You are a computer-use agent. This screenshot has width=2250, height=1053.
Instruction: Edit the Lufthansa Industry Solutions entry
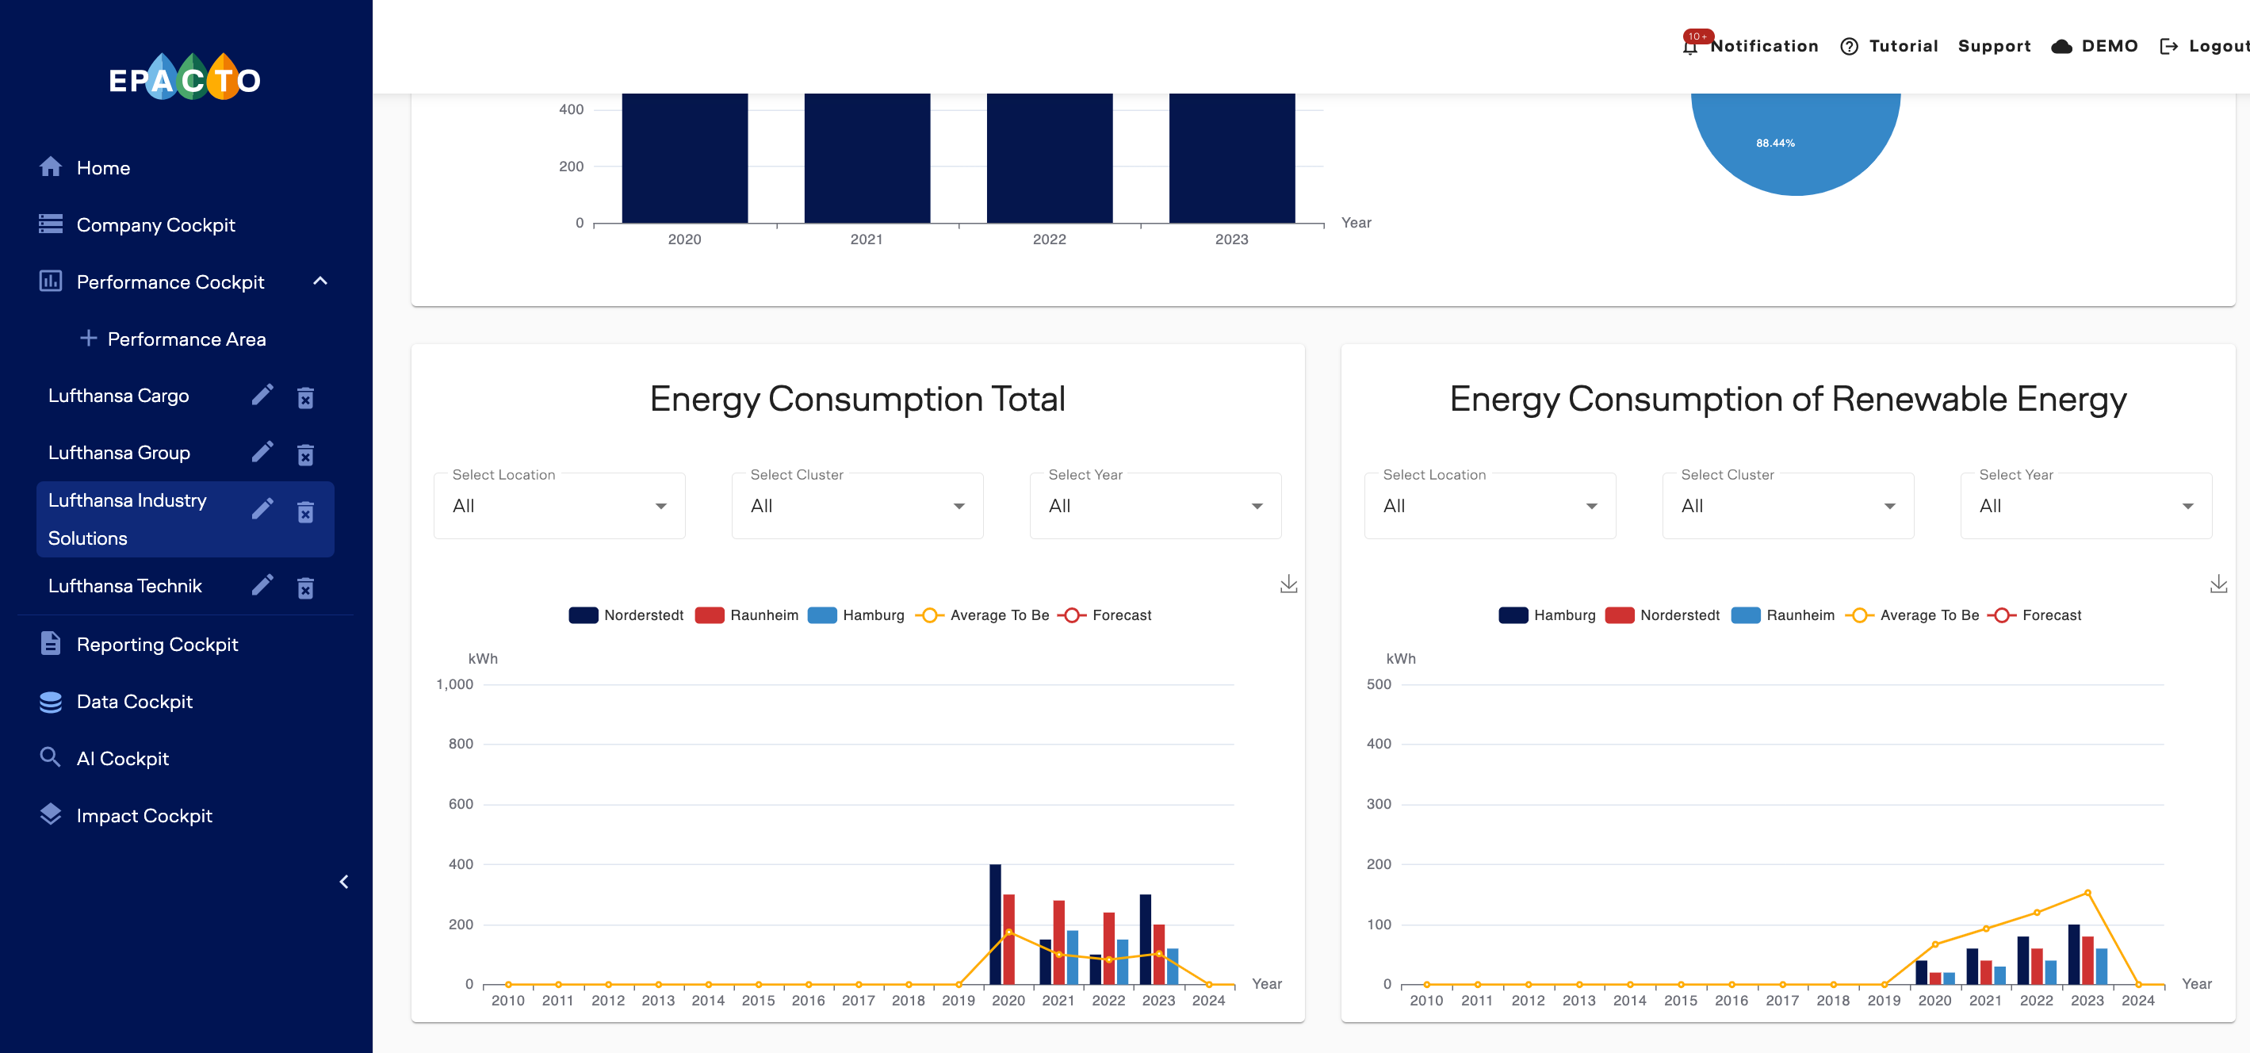(262, 510)
